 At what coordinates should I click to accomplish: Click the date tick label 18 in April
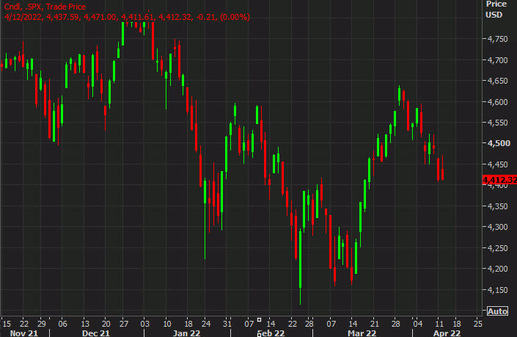tap(457, 324)
